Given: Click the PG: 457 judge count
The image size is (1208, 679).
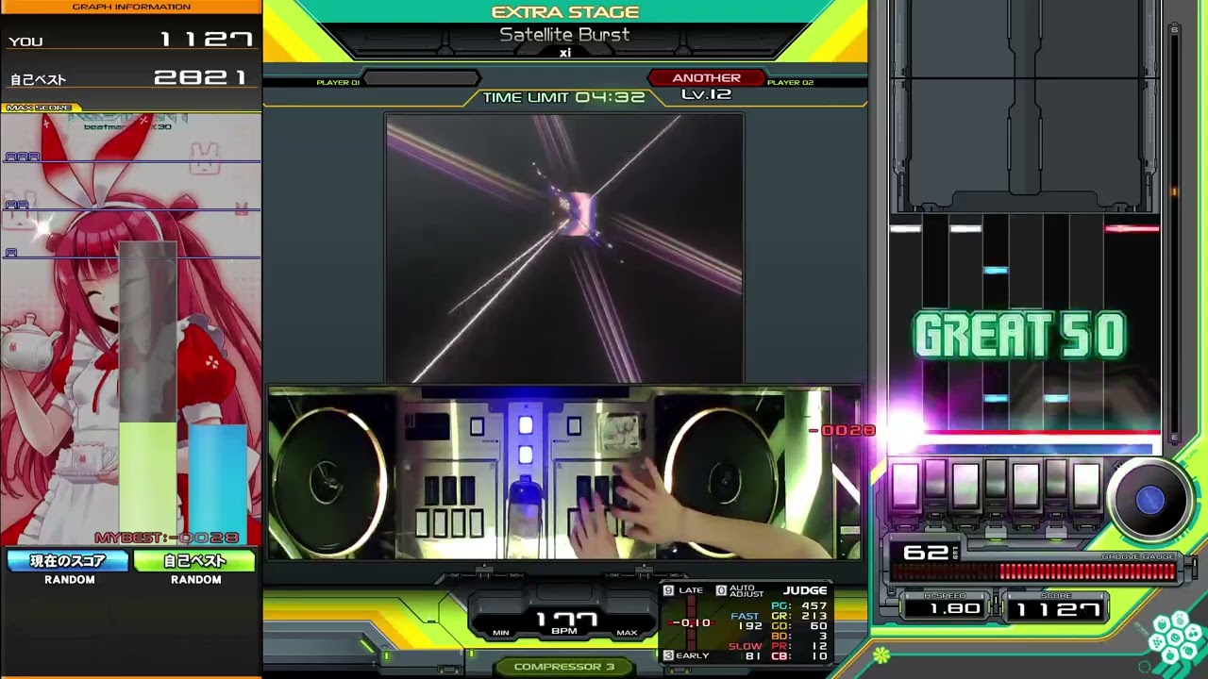Looking at the screenshot, I should pyautogui.click(x=798, y=605).
